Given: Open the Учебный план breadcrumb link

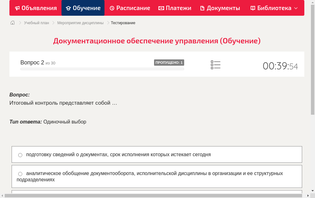Looking at the screenshot, I should point(36,23).
